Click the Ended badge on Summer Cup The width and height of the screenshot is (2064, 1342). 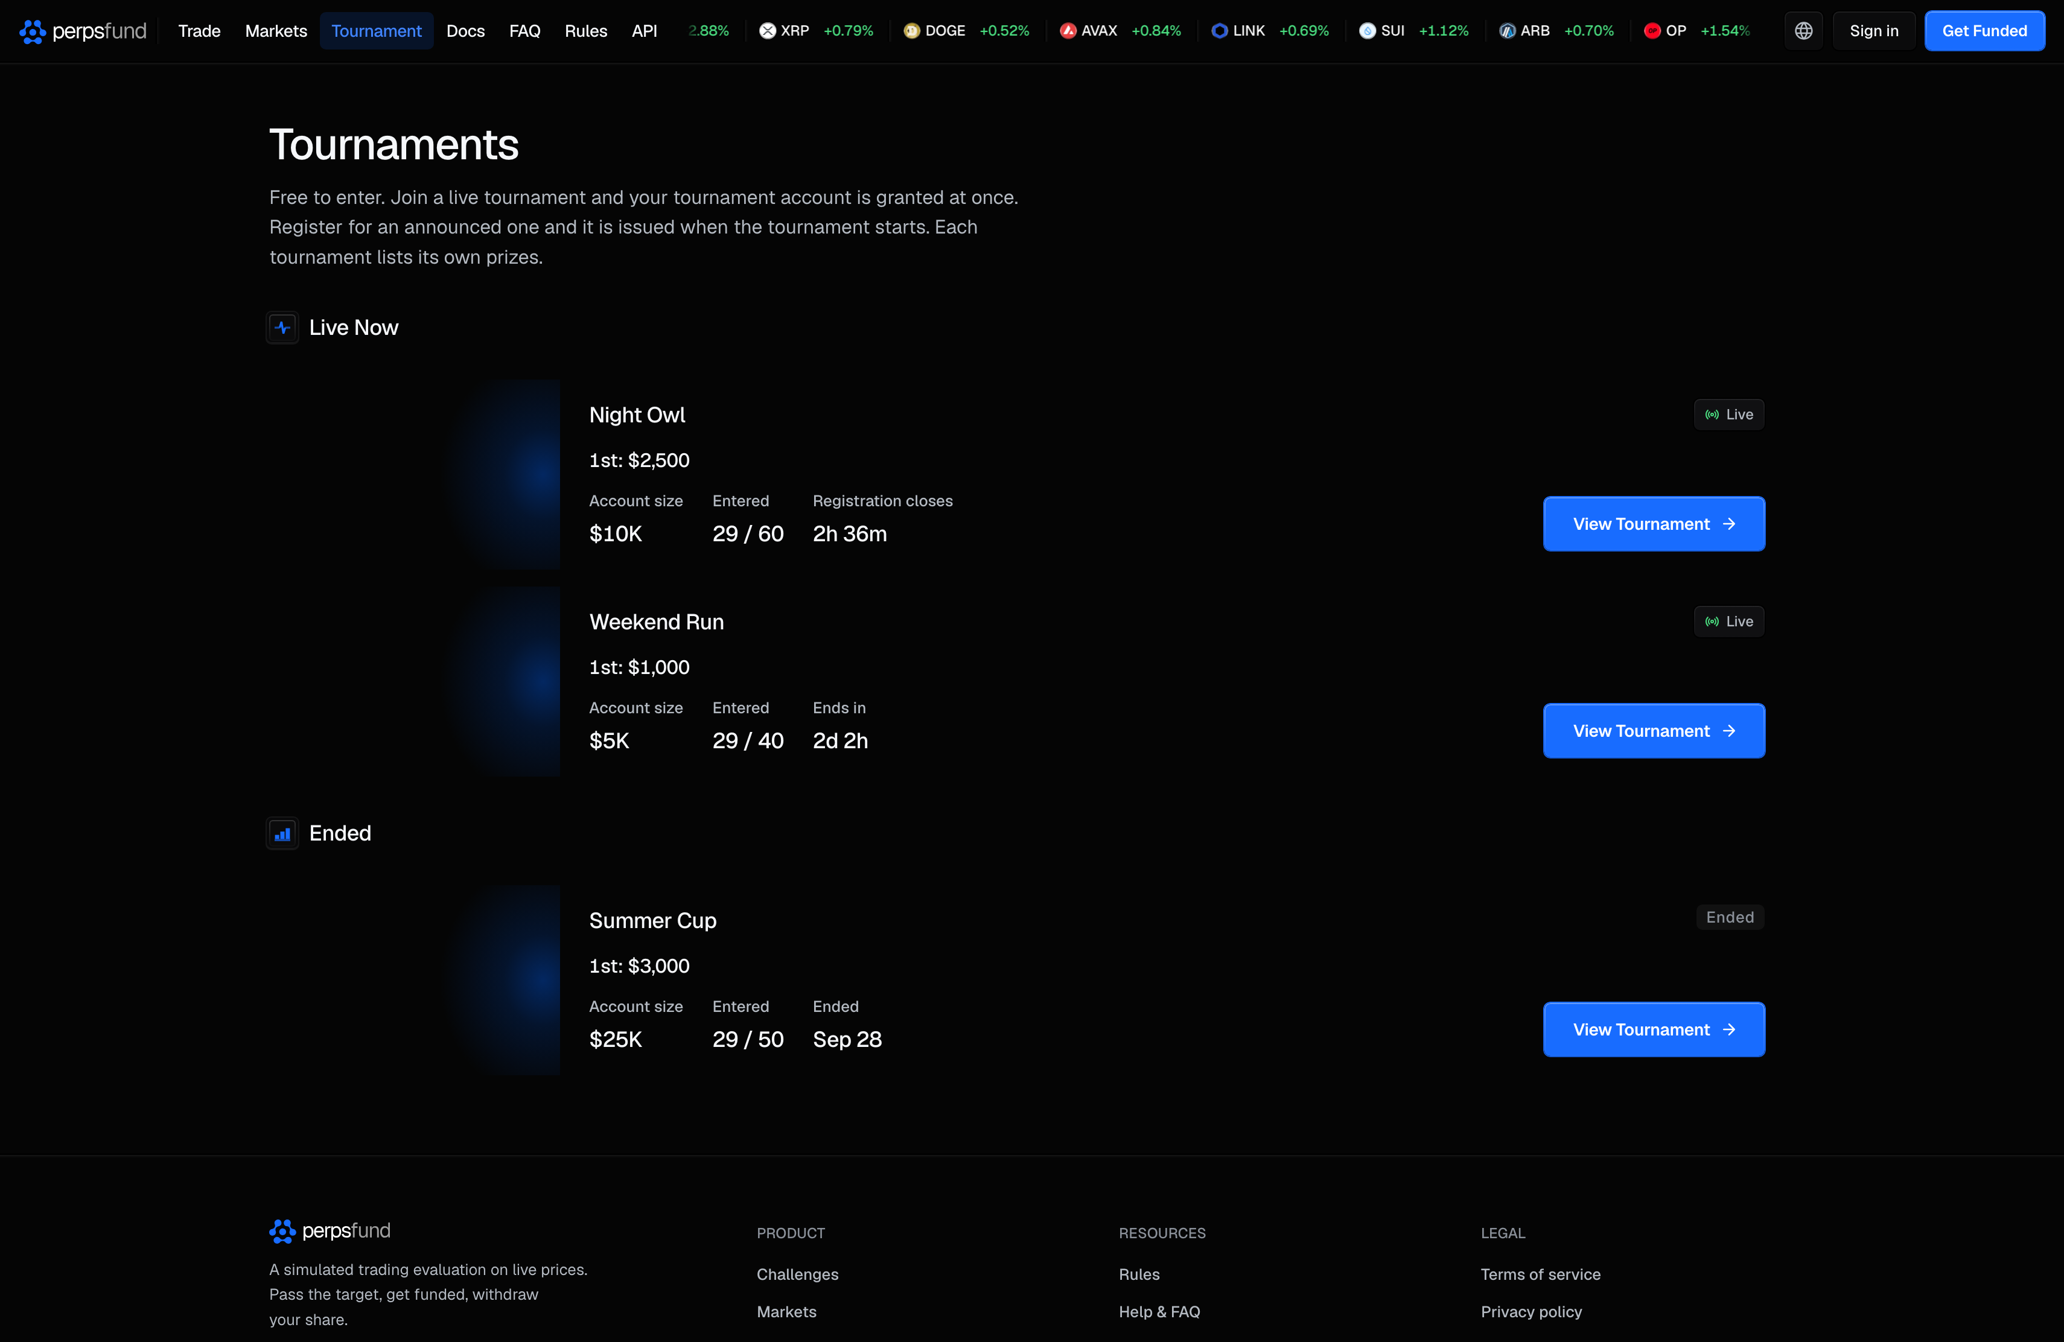[x=1730, y=918]
